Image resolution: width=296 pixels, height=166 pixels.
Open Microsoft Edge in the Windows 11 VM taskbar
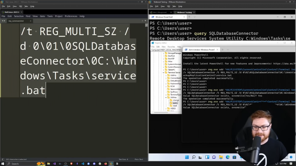tap(228, 157)
